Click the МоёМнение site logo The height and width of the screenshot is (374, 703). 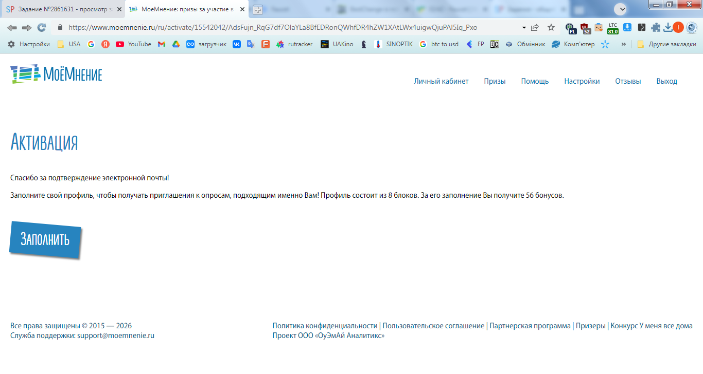pos(56,74)
